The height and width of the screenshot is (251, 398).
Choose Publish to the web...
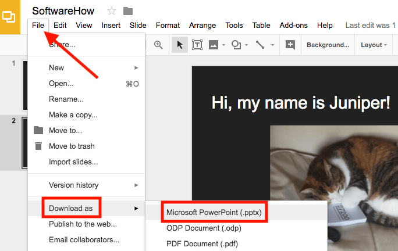[x=86, y=224]
